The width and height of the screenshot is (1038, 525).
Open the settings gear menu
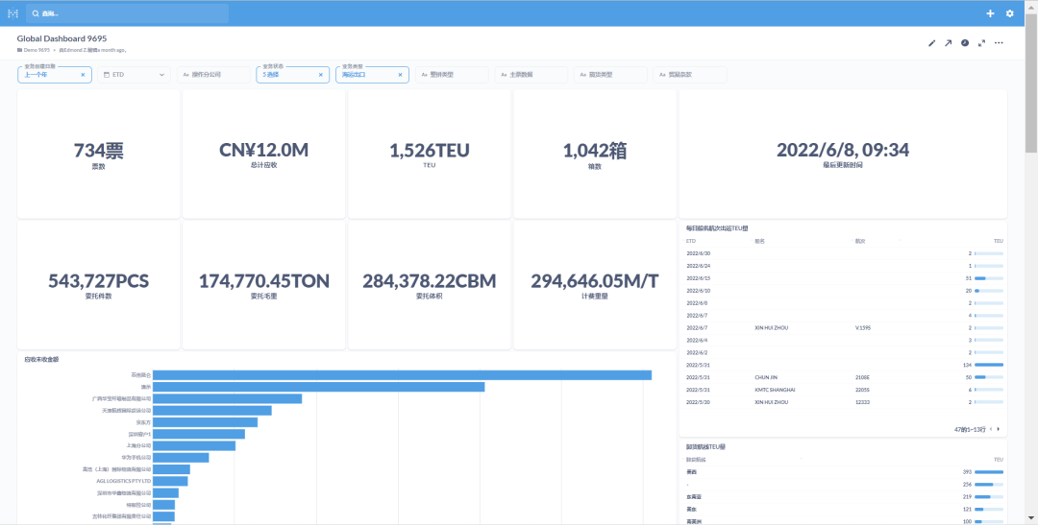[x=1009, y=13]
